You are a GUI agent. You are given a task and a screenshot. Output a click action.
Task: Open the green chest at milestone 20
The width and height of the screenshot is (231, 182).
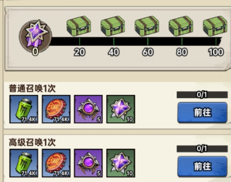pyautogui.click(x=79, y=26)
